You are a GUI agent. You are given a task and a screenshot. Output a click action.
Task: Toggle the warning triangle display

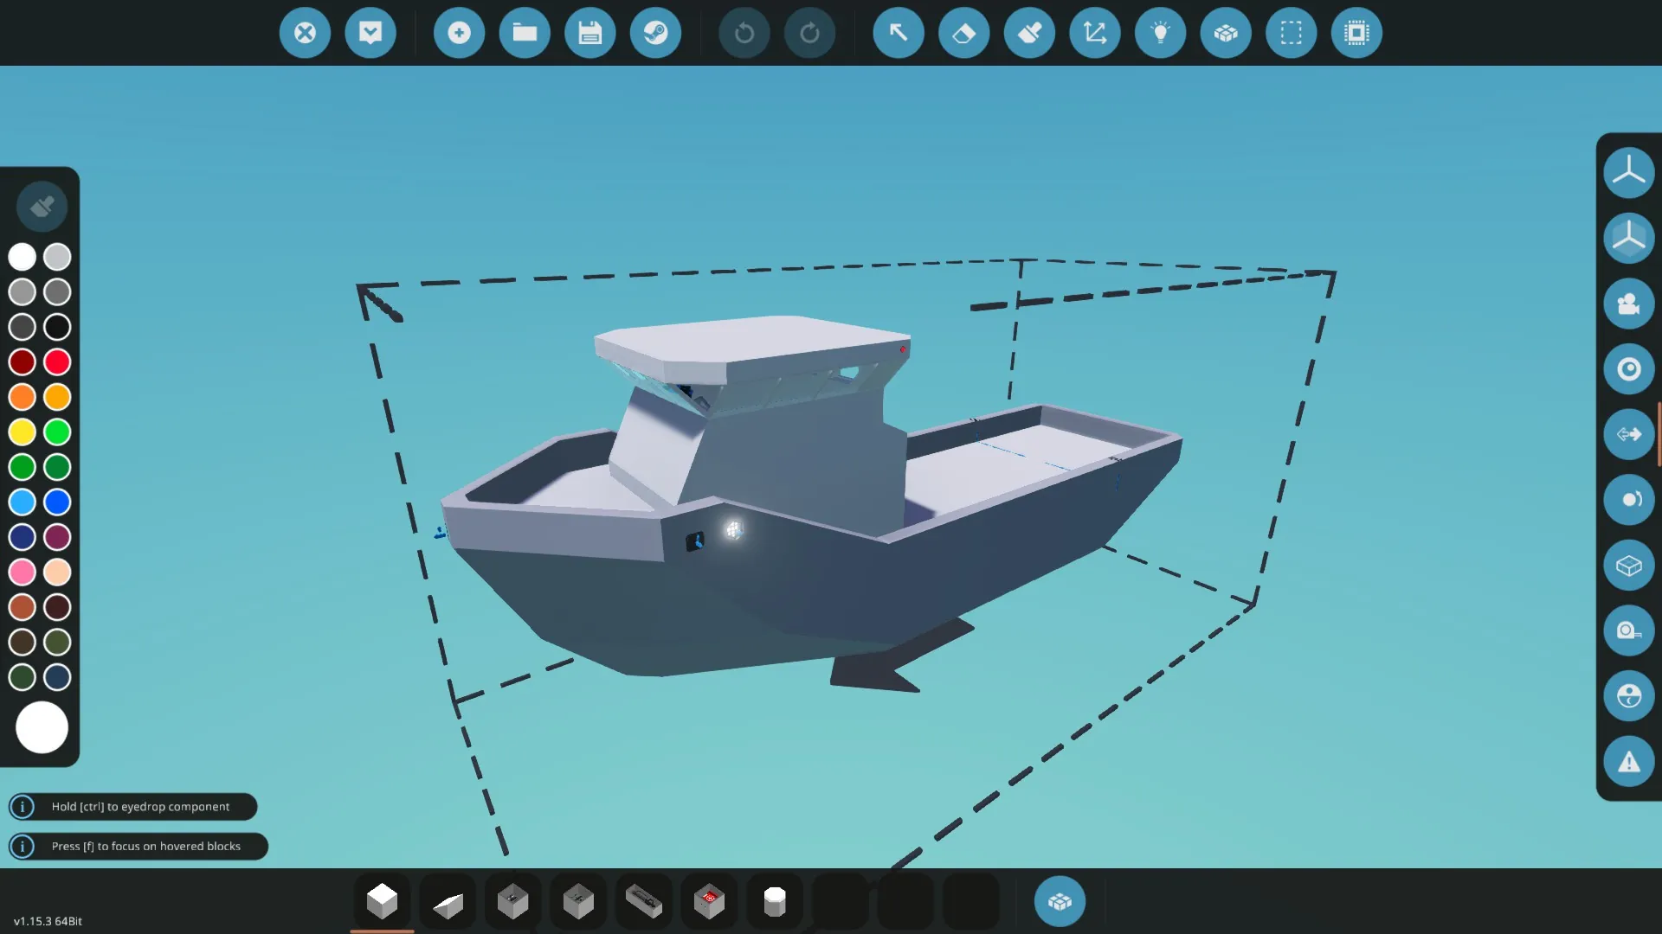(x=1628, y=762)
